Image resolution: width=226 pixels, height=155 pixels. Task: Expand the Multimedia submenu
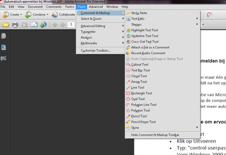tap(101, 43)
